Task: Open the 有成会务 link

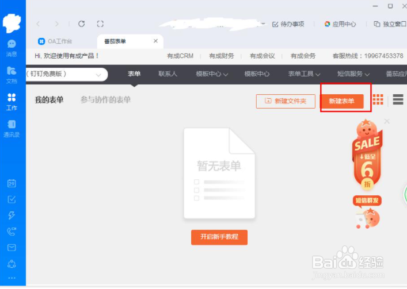Action: [303, 56]
